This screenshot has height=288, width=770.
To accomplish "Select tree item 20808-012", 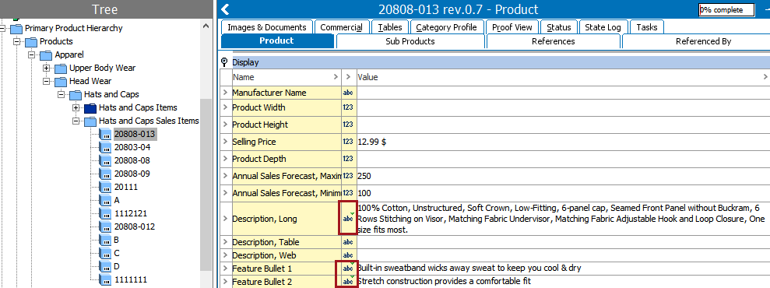I will pos(135,227).
